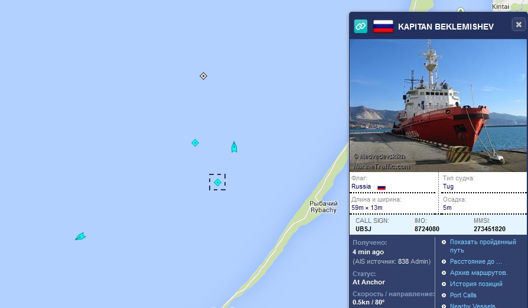Close the KAPITAN BEKLEMISHEV info panel

(519, 25)
